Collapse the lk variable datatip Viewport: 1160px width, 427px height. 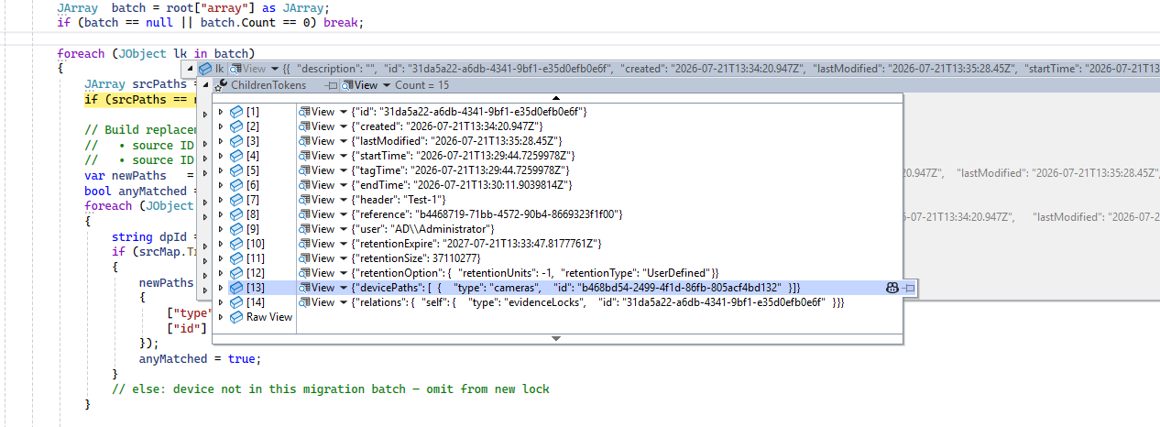pyautogui.click(x=191, y=70)
